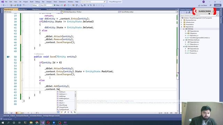This screenshot has height=125, width=223.
Task: Open the Output tab
Action: coord(13,116)
